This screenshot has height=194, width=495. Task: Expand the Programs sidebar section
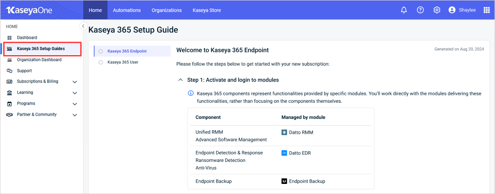point(75,104)
